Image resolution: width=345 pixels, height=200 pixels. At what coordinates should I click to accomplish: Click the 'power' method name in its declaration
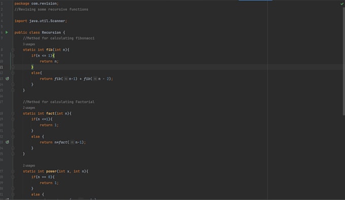point(51,171)
